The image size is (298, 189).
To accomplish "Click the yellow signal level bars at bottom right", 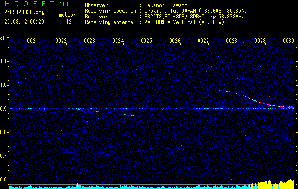I will pyautogui.click(x=272, y=184).
